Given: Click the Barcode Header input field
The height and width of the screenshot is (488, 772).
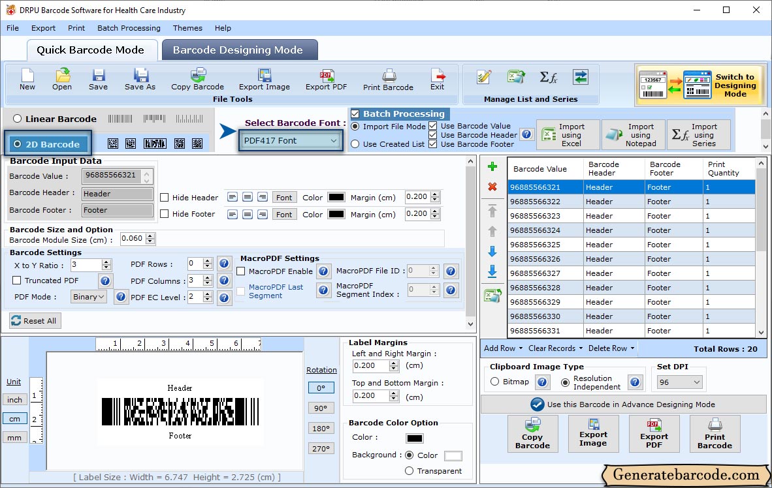Looking at the screenshot, I should pyautogui.click(x=117, y=194).
